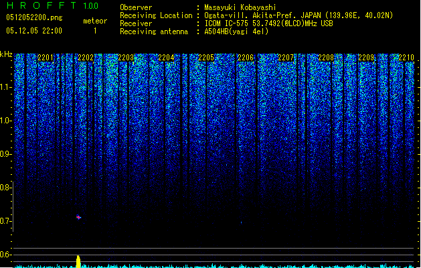Click time marker 2204
This screenshot has width=421, height=268.
click(x=166, y=58)
